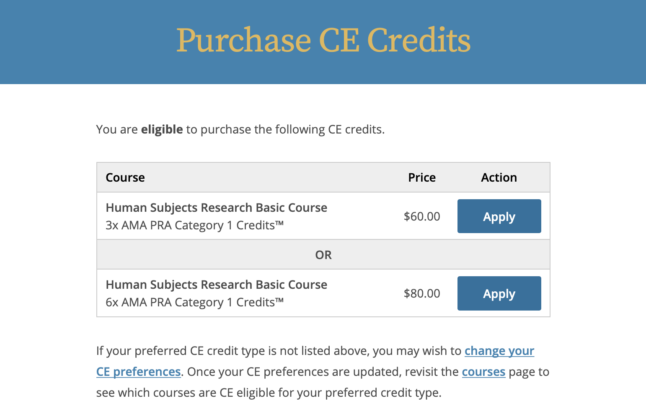Follow the courses page link
The image size is (646, 411).
click(x=483, y=372)
